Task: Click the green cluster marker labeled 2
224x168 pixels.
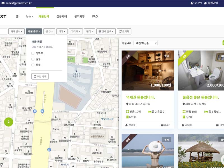Action: point(9,122)
